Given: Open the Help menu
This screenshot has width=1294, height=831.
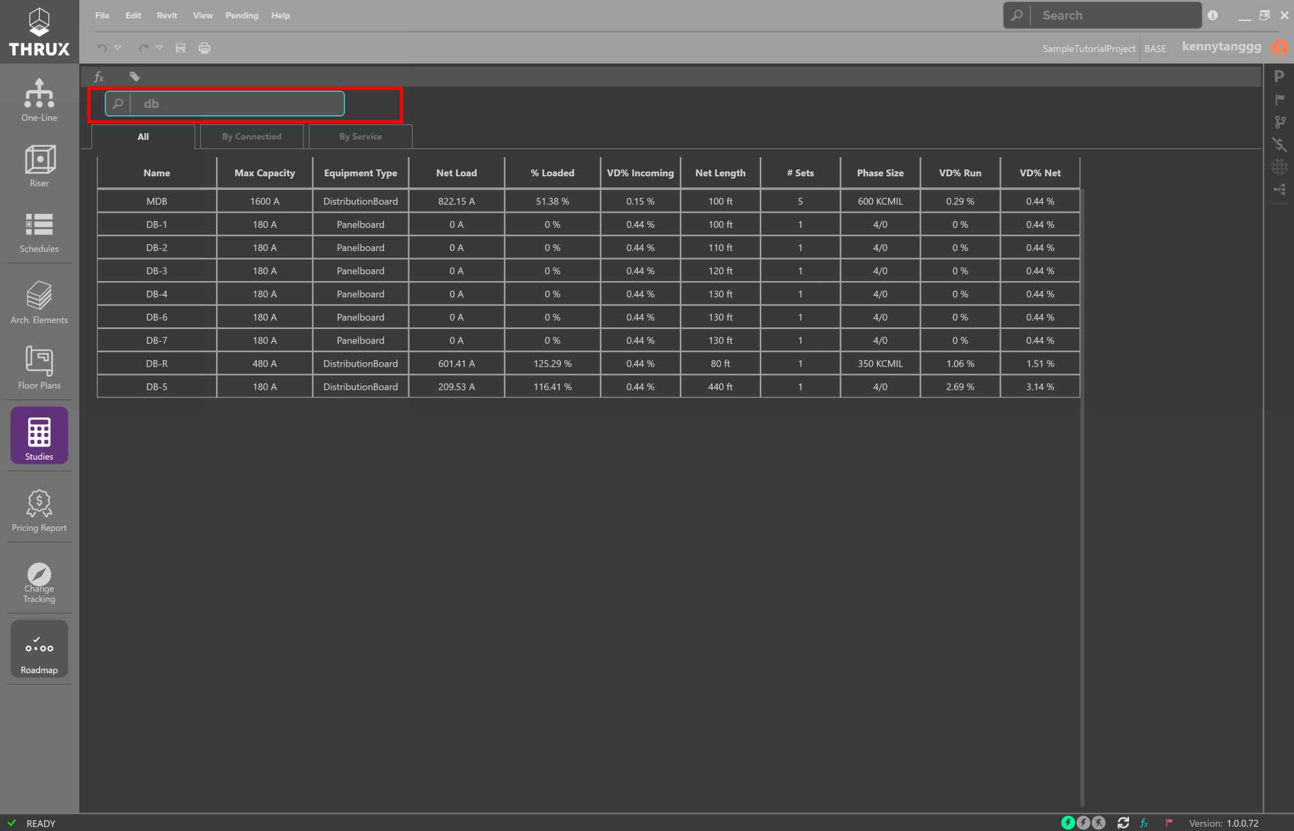Looking at the screenshot, I should 280,15.
